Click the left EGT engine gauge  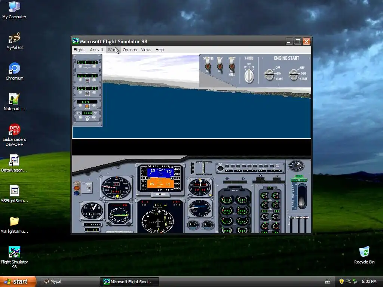pyautogui.click(x=227, y=210)
